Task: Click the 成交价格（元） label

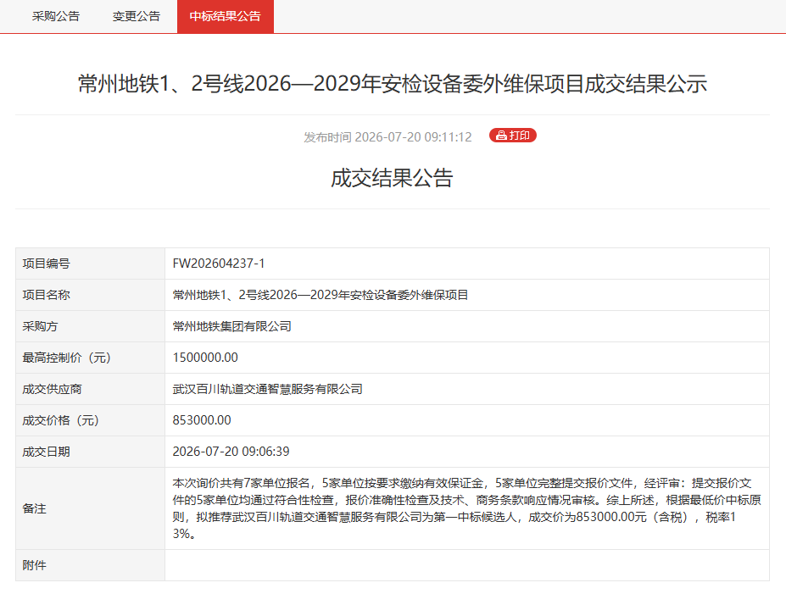Action: click(60, 420)
